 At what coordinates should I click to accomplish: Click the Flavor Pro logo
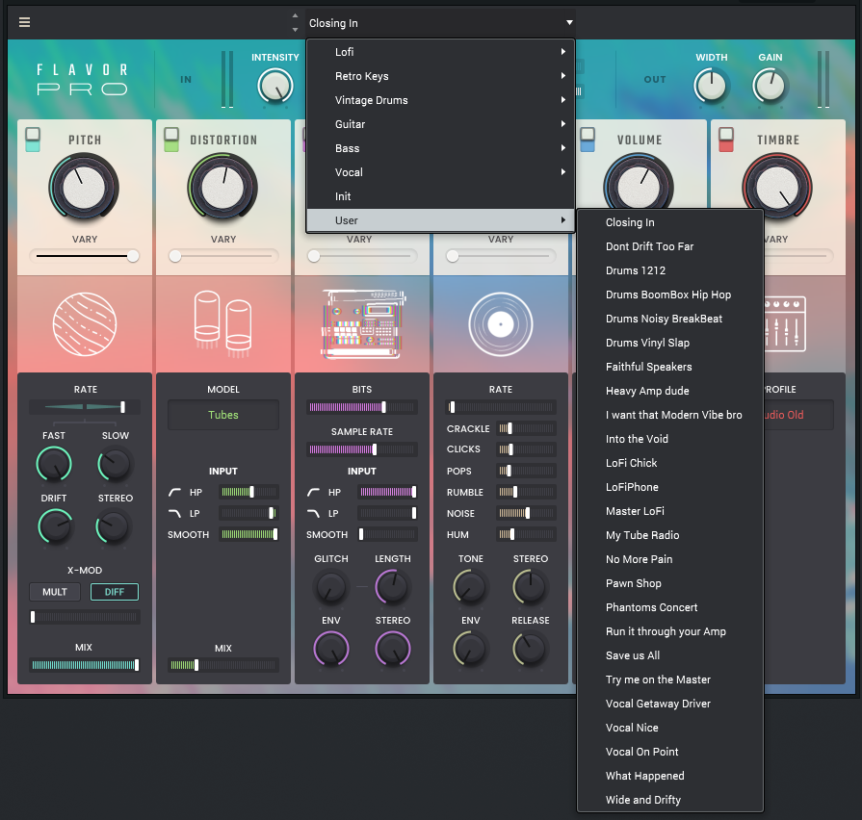pos(83,80)
